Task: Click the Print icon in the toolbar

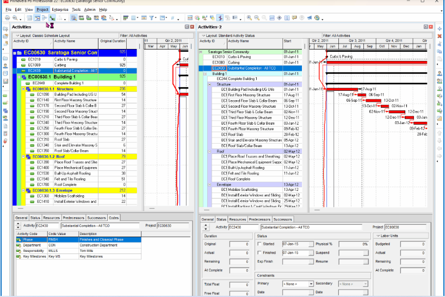Action: [8, 18]
